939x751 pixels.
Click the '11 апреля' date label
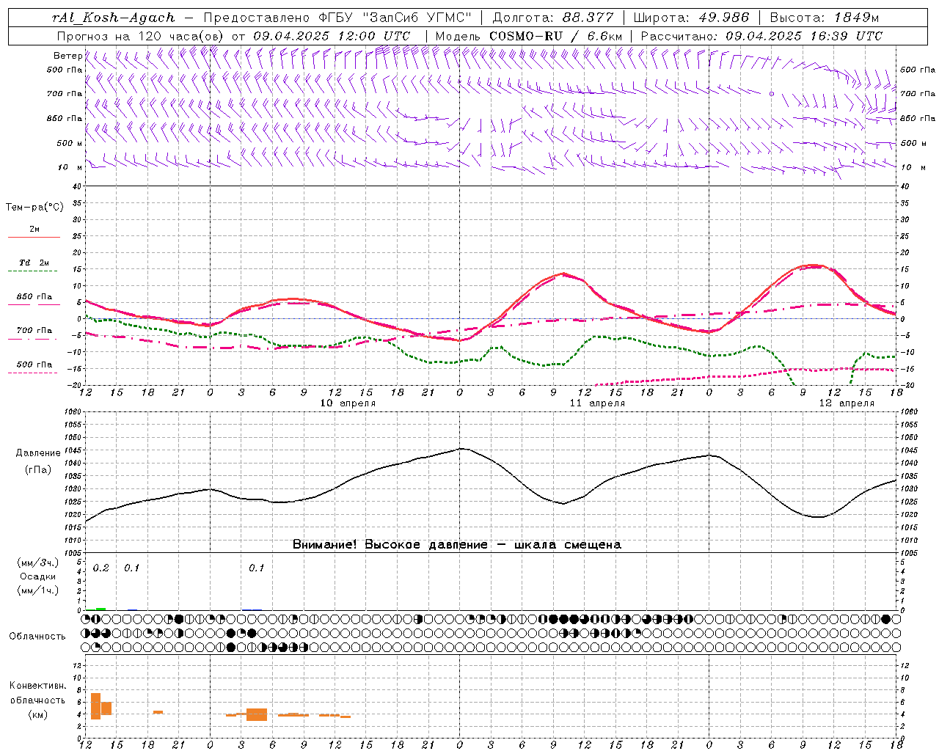coord(597,403)
